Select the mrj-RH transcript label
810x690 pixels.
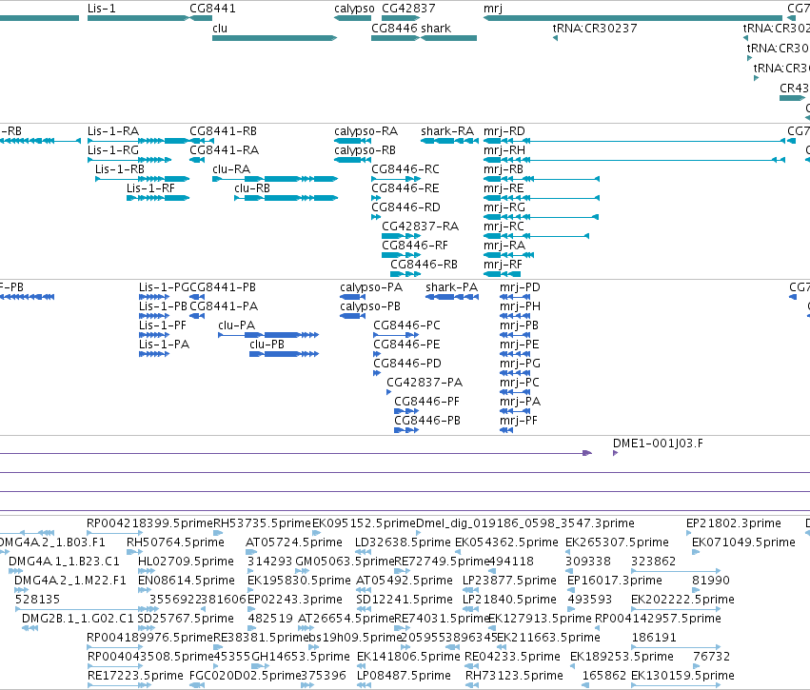pyautogui.click(x=504, y=150)
